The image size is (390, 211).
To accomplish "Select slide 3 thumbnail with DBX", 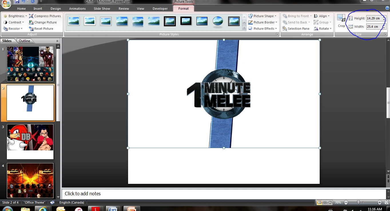I will coord(30,142).
